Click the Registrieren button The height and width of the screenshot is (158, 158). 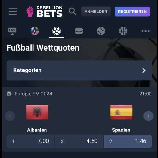(132, 12)
